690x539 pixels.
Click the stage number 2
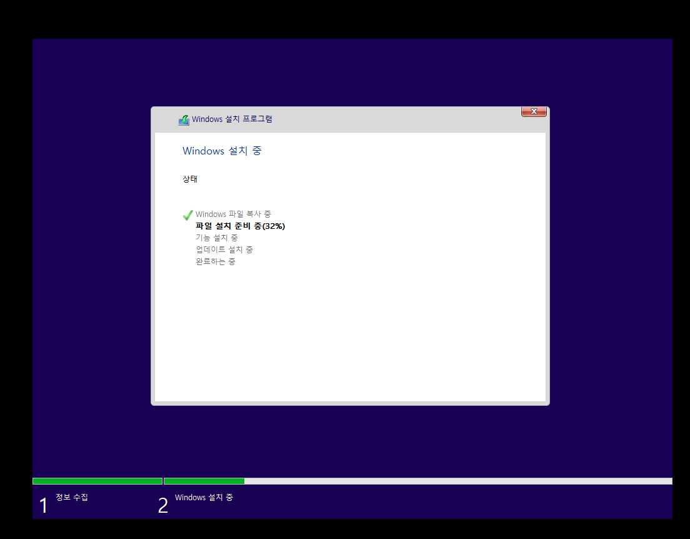(163, 505)
